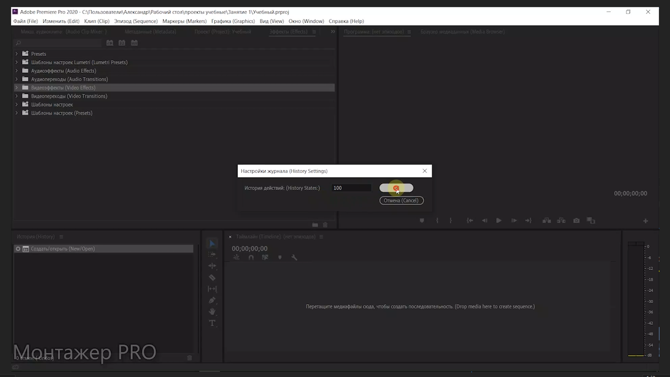Switch to Метаданные (Metadata) tab
670x377 pixels.
(151, 32)
